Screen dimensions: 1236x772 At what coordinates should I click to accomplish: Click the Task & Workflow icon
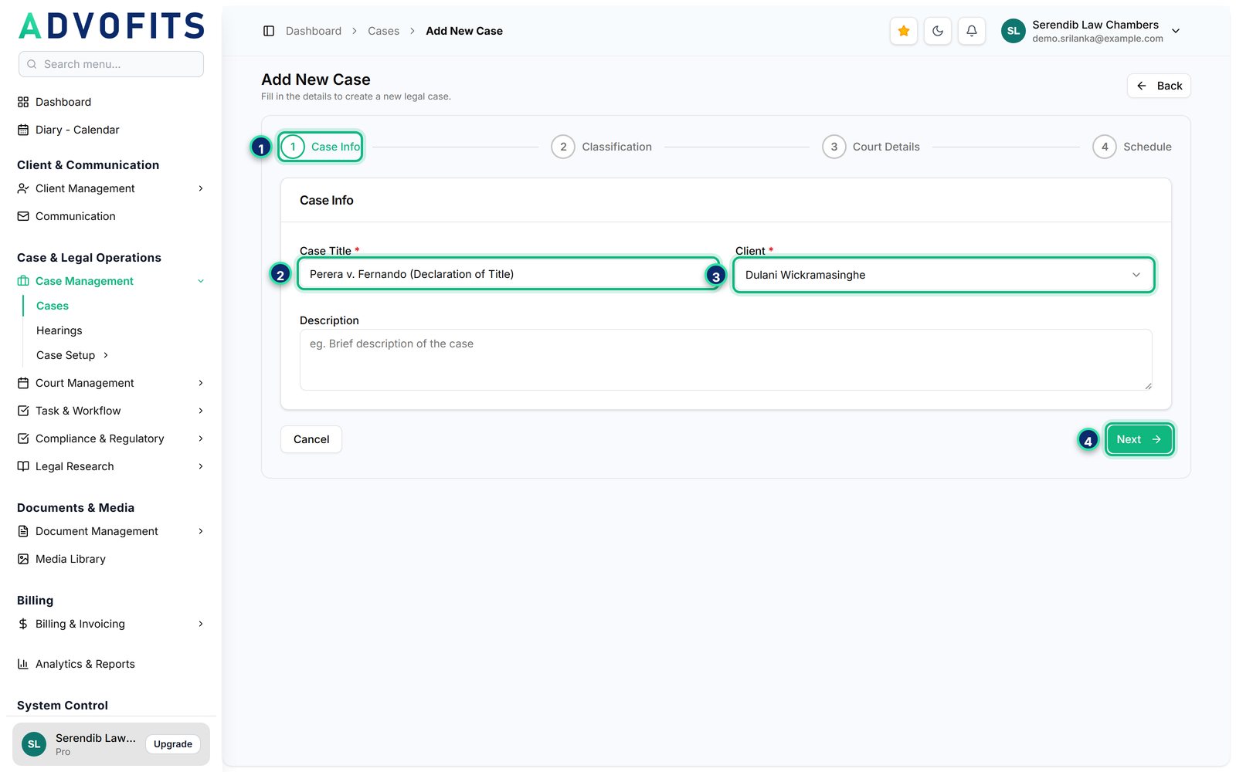(23, 411)
